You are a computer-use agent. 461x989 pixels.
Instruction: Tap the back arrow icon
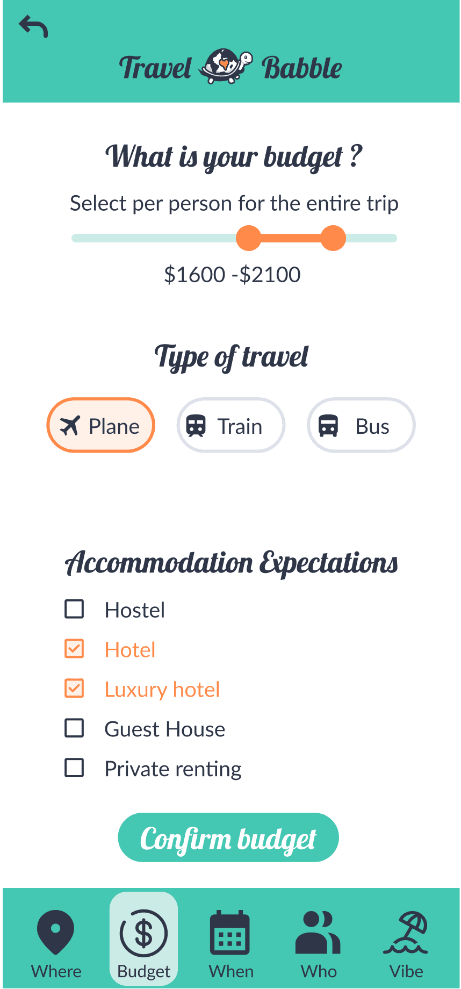pos(33,26)
